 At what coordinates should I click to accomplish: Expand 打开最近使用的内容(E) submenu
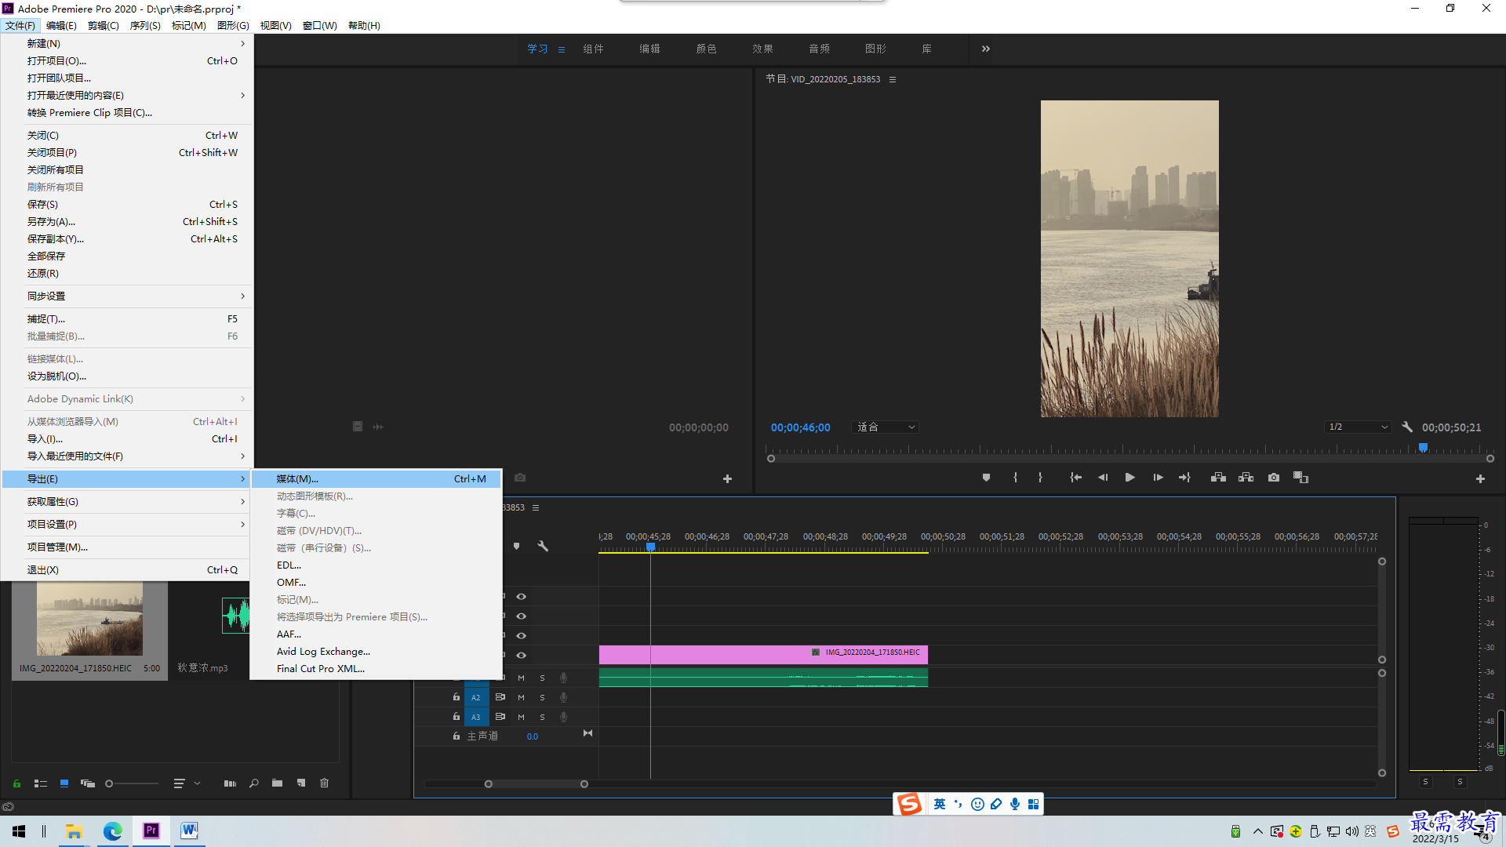[127, 96]
